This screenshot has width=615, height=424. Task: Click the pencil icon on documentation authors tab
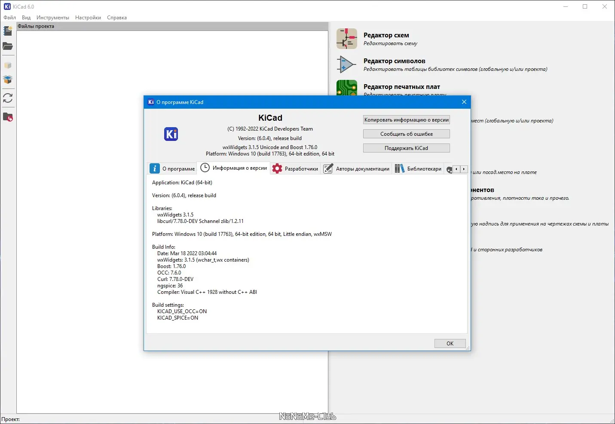[328, 168]
